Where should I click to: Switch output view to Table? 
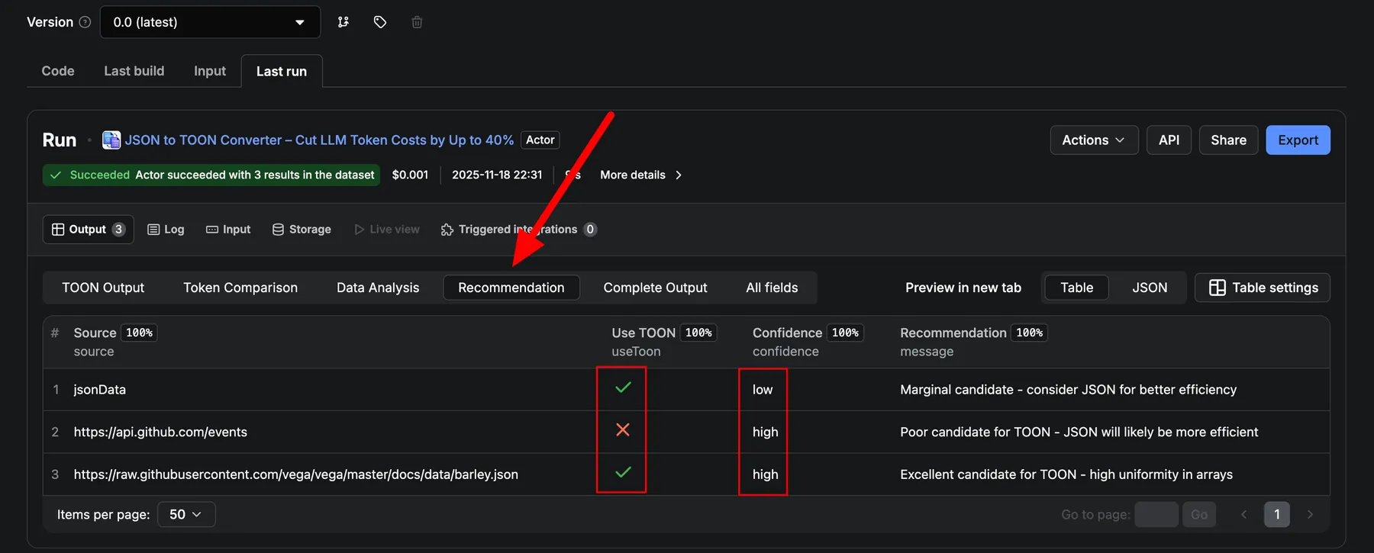1076,288
